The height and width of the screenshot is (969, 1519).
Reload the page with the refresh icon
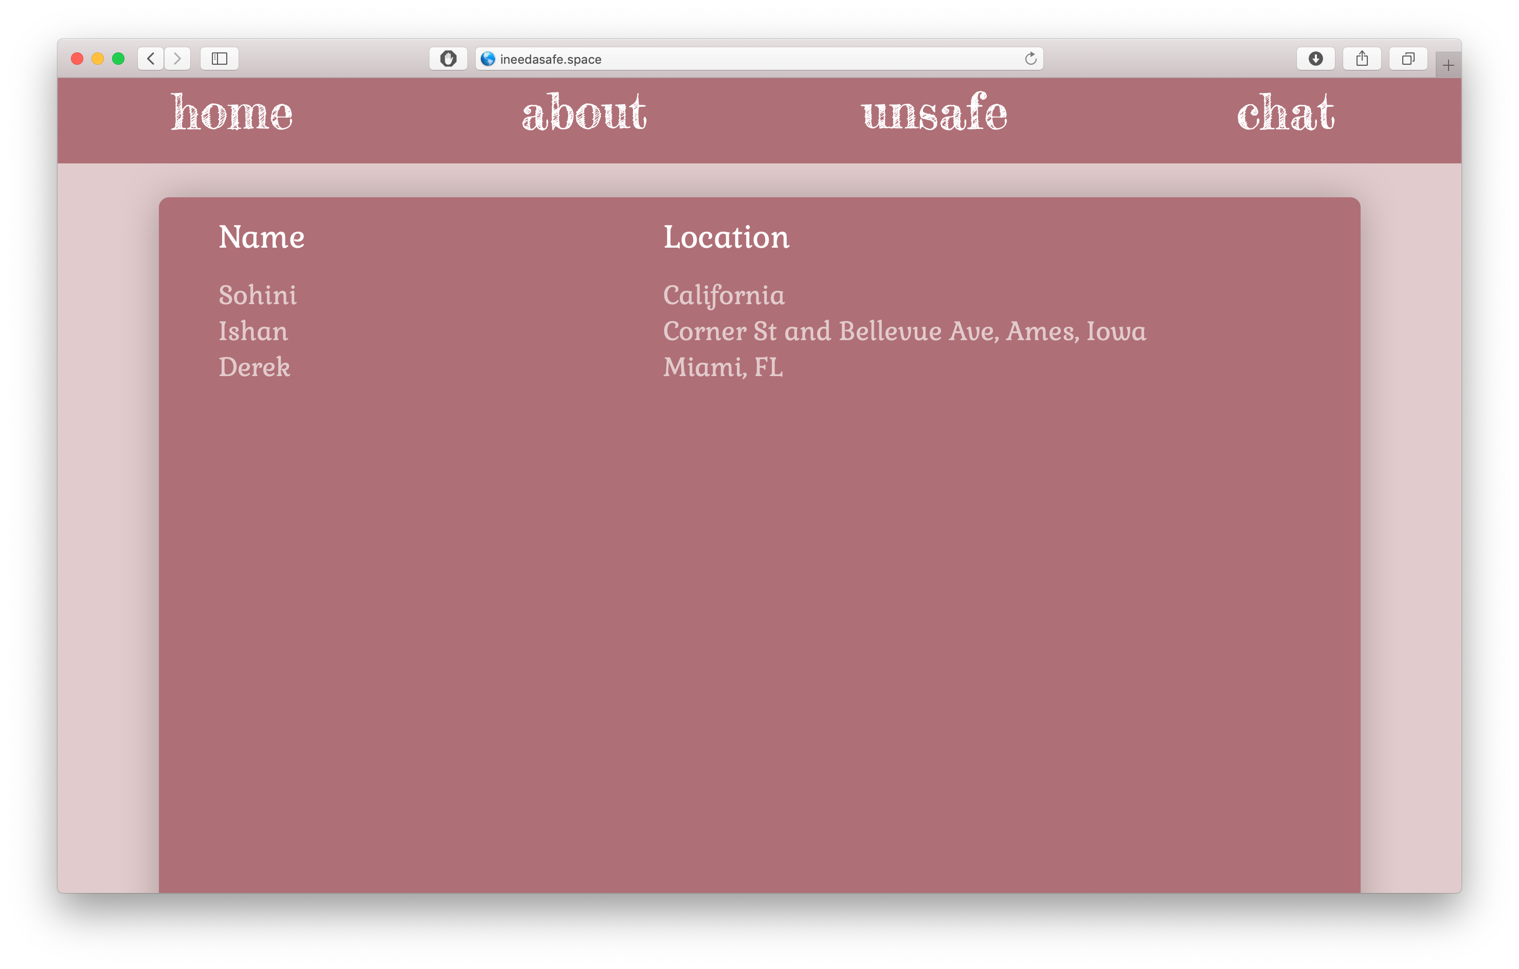coord(1030,59)
